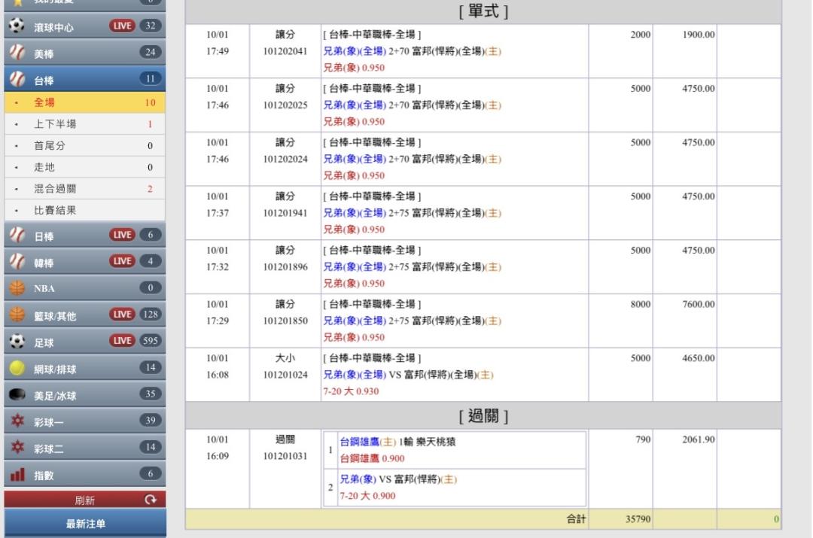Click the baseball icon next to 韓棒
This screenshot has width=813, height=538.
coord(16,262)
